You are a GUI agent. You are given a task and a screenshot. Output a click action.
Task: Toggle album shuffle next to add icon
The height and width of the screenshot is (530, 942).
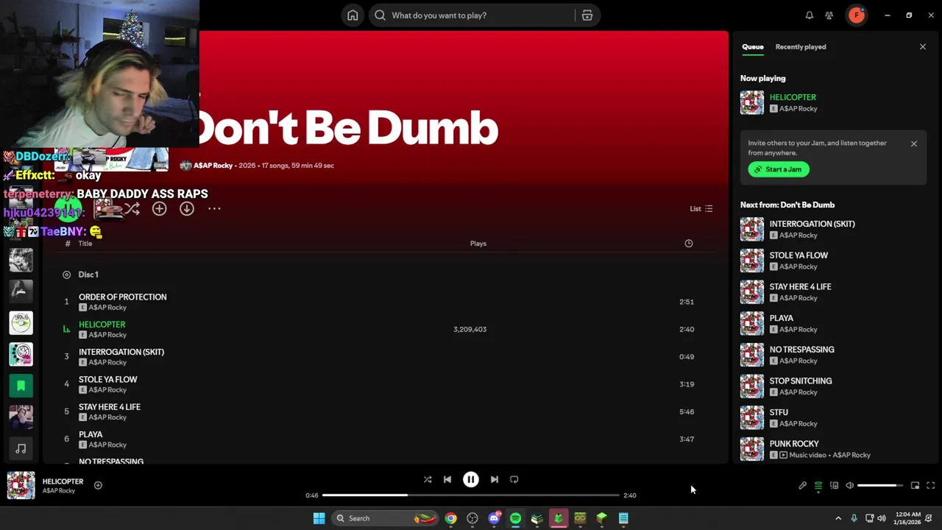click(x=132, y=209)
